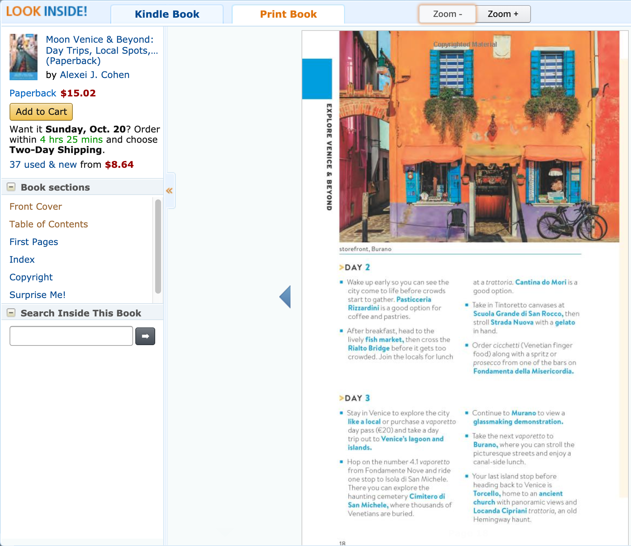This screenshot has height=546, width=631.
Task: Open the Index section
Action: pyautogui.click(x=22, y=259)
